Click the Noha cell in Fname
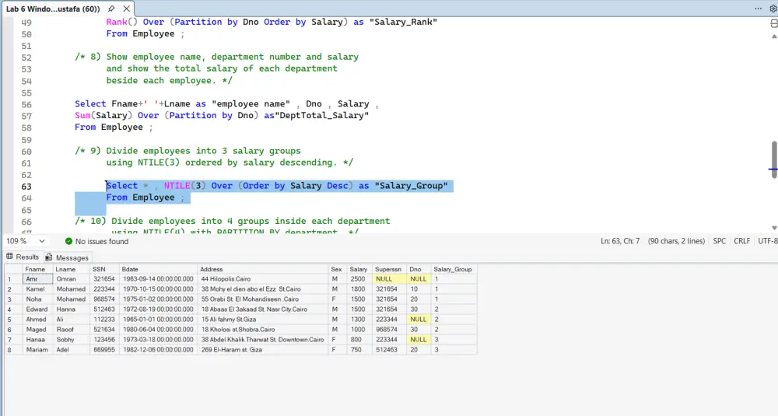 pyautogui.click(x=37, y=299)
